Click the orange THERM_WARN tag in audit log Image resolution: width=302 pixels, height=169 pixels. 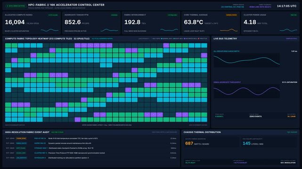[x=21, y=138]
